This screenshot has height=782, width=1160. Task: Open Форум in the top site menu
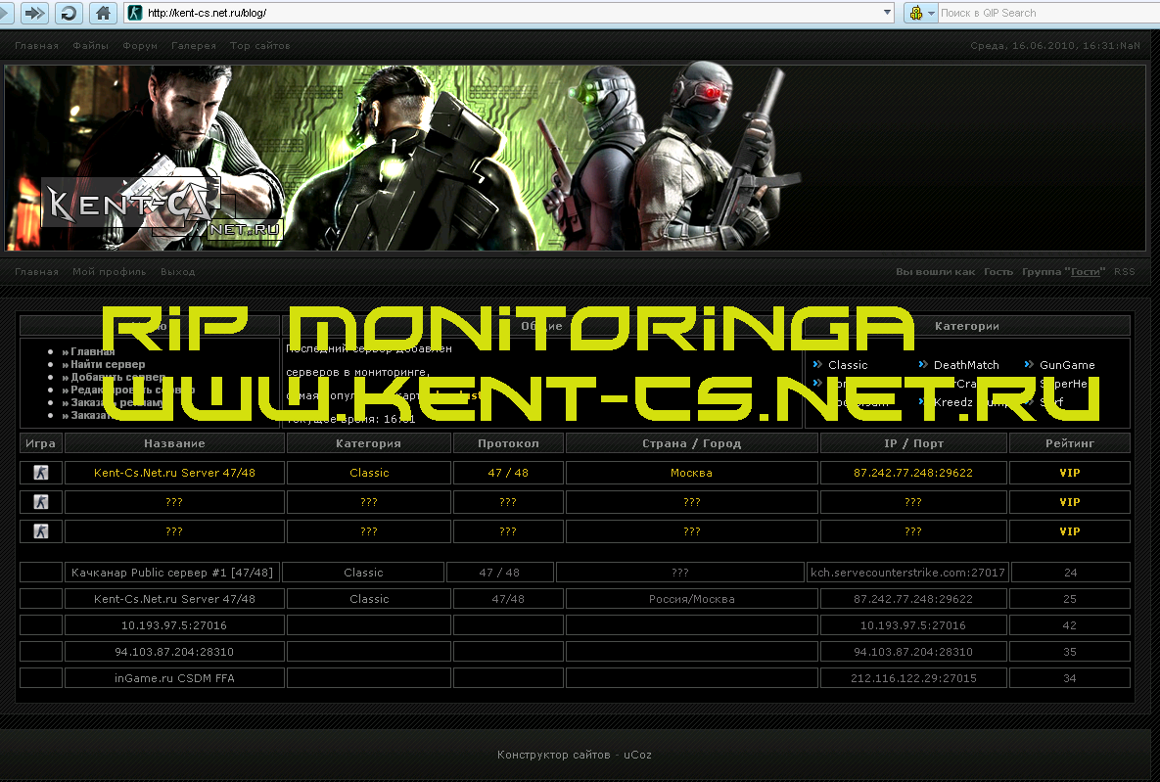pyautogui.click(x=140, y=46)
